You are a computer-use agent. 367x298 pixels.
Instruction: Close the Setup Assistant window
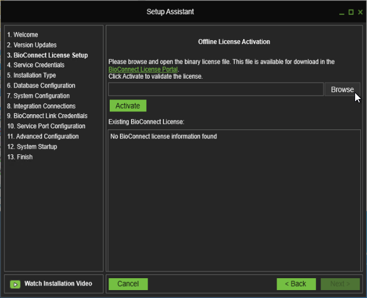tap(360, 12)
